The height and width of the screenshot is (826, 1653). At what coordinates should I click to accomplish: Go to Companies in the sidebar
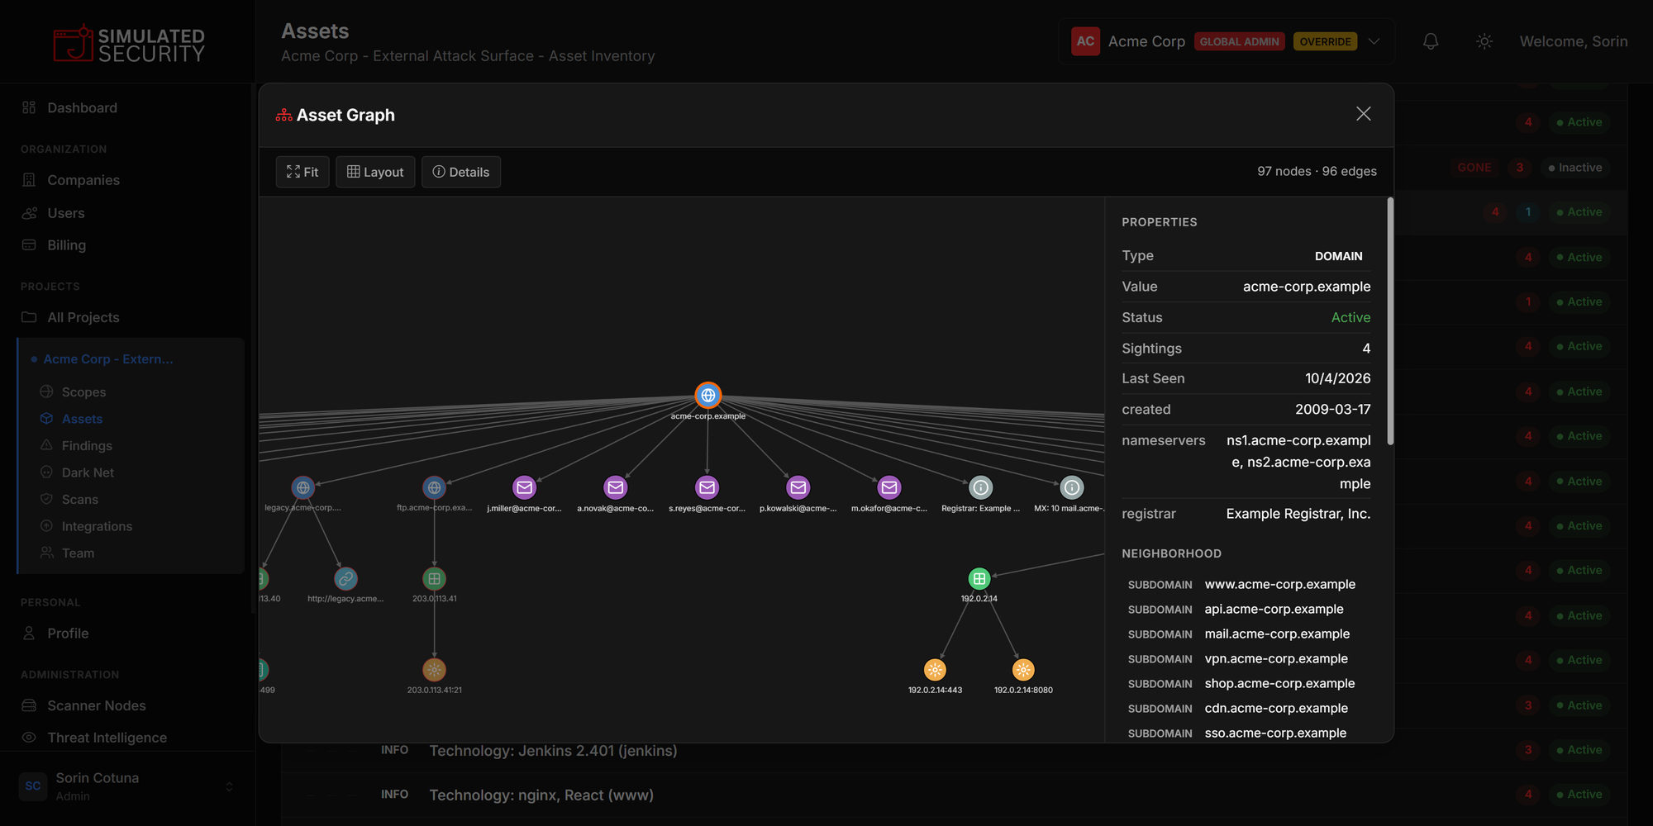tap(83, 180)
